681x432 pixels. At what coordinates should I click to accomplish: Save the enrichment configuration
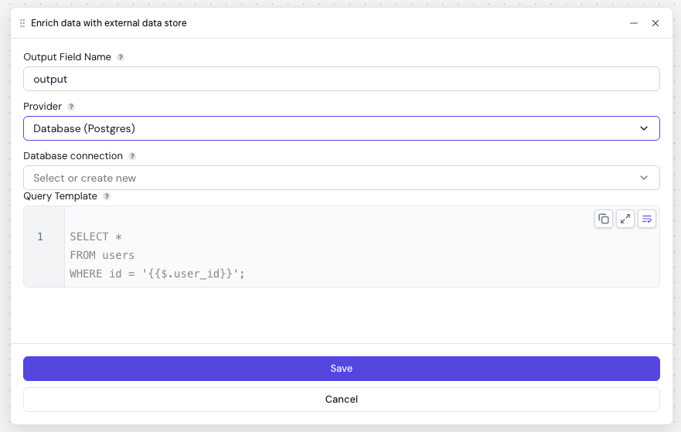(x=342, y=369)
